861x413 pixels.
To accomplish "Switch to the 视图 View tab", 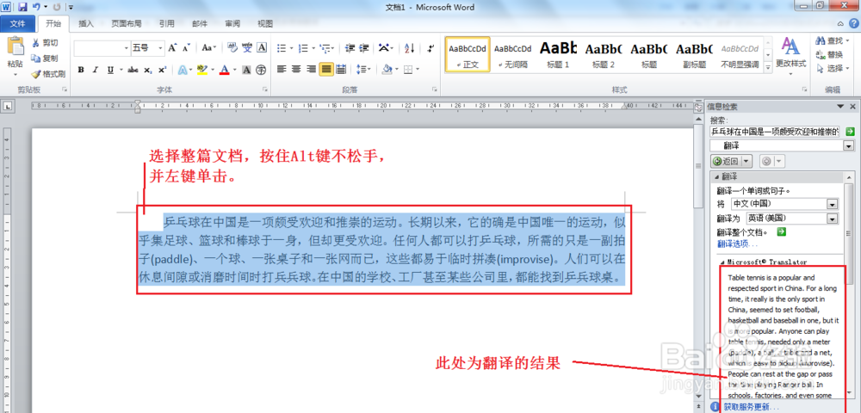I will (265, 23).
